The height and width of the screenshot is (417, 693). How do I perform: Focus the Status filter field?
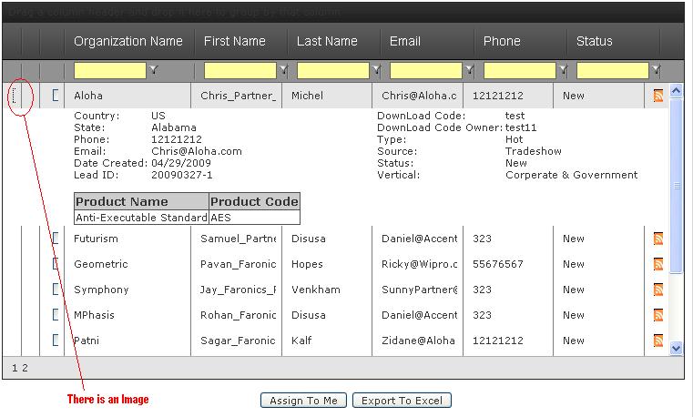coord(613,71)
